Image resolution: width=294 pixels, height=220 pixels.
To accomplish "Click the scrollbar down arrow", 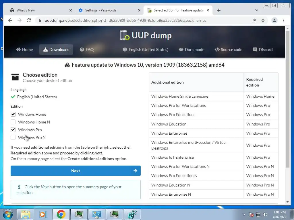I will click(x=287, y=202).
